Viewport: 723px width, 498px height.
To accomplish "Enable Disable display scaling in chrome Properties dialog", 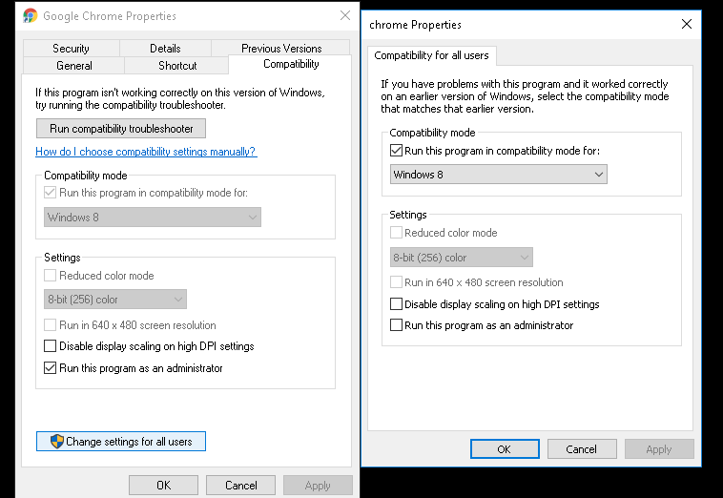I will coord(396,304).
